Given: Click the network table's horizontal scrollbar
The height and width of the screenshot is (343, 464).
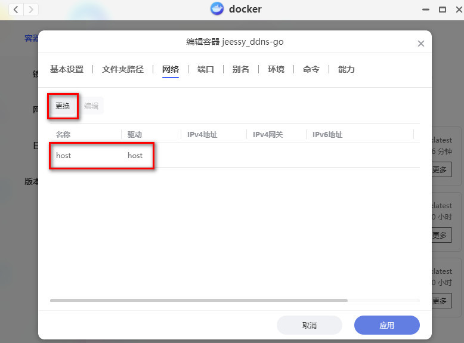Looking at the screenshot, I should [x=199, y=301].
